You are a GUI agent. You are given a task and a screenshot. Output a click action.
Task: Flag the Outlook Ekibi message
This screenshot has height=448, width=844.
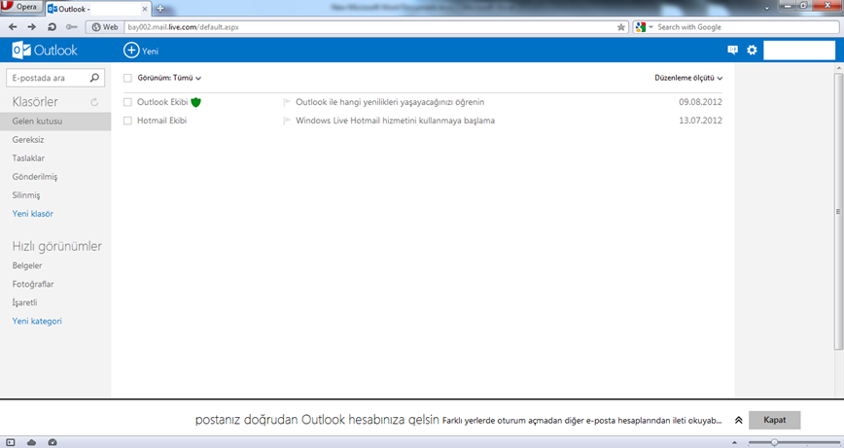pos(287,102)
